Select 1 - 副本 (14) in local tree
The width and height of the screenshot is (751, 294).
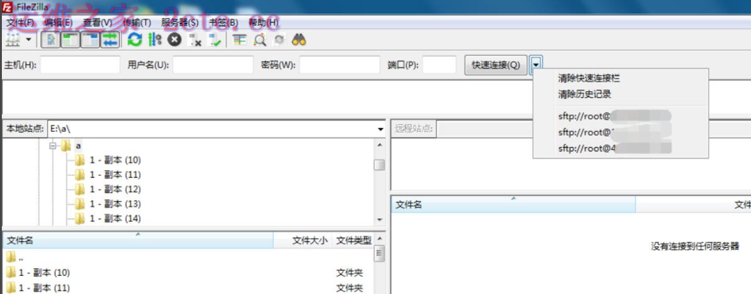[116, 219]
